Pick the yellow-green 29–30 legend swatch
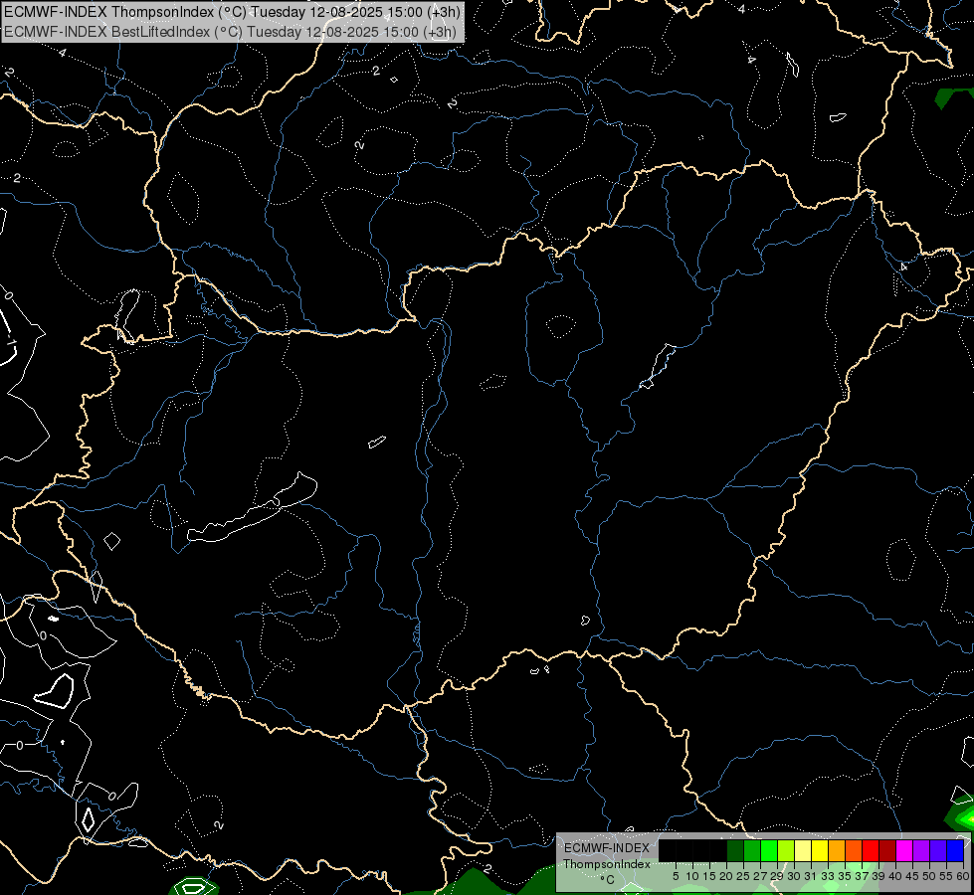 pos(786,850)
